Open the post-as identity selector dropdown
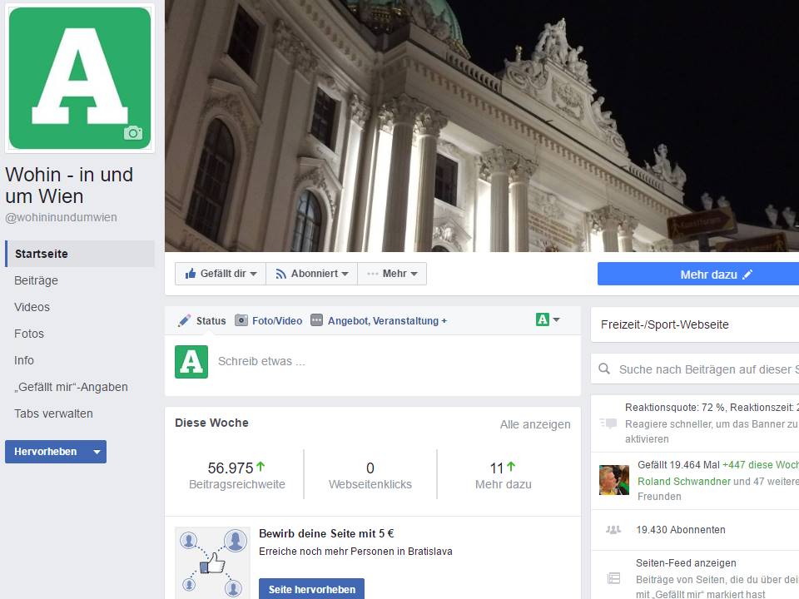 pyautogui.click(x=548, y=319)
